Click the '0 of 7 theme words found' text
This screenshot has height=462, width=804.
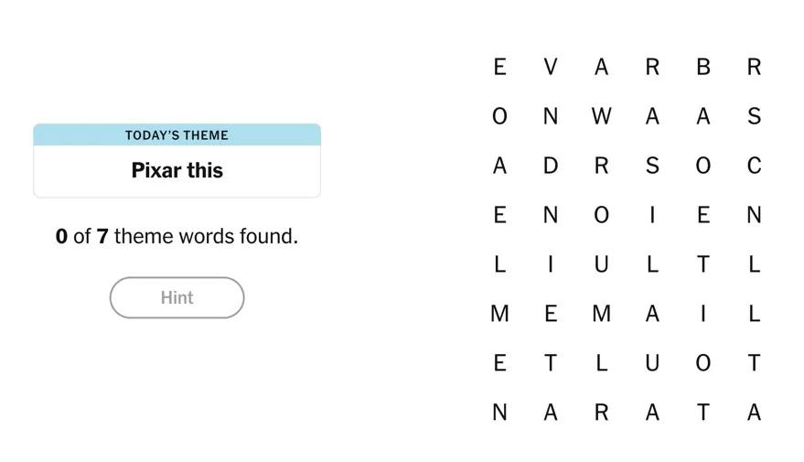[177, 236]
